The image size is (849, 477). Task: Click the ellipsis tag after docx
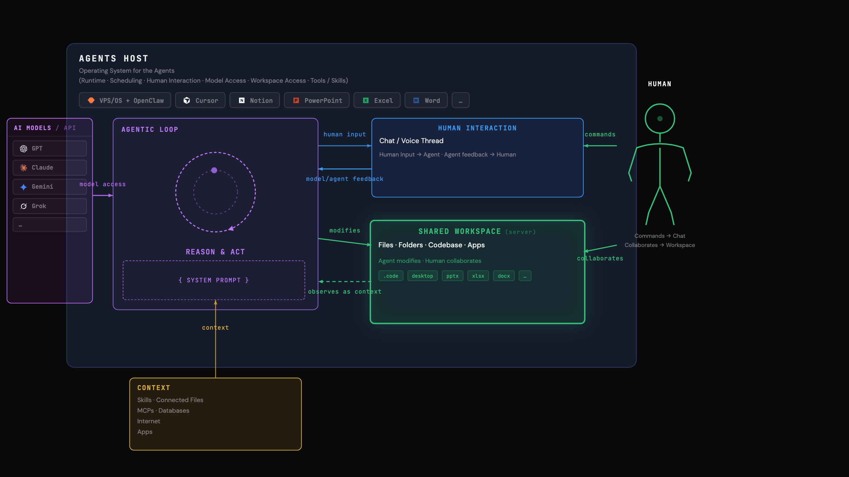(525, 276)
